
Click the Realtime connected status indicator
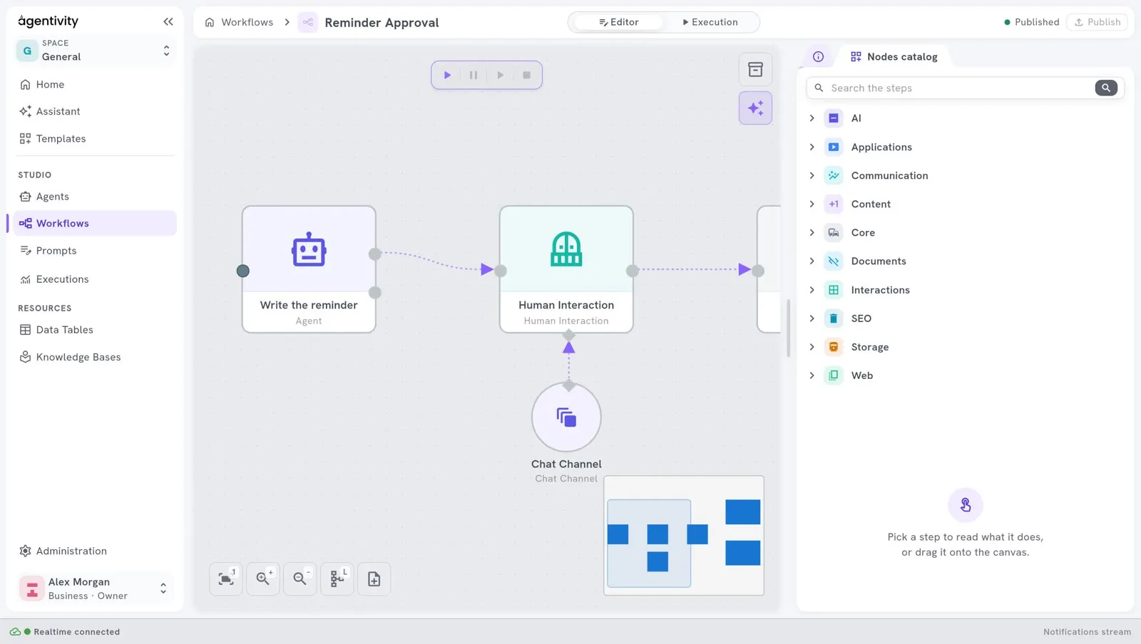click(64, 632)
